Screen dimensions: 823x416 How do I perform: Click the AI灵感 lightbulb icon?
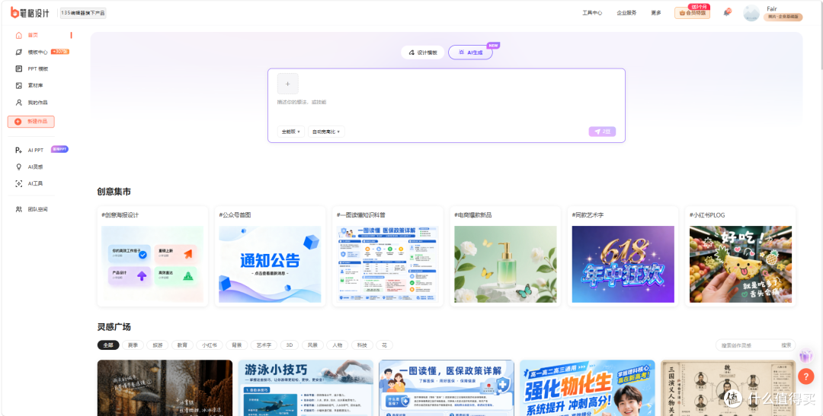[19, 167]
